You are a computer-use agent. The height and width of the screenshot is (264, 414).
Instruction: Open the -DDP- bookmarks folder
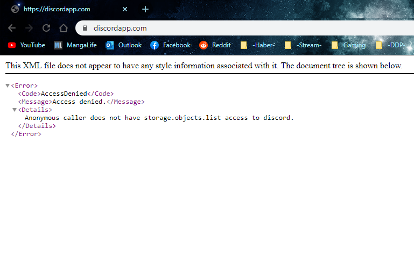pyautogui.click(x=390, y=45)
